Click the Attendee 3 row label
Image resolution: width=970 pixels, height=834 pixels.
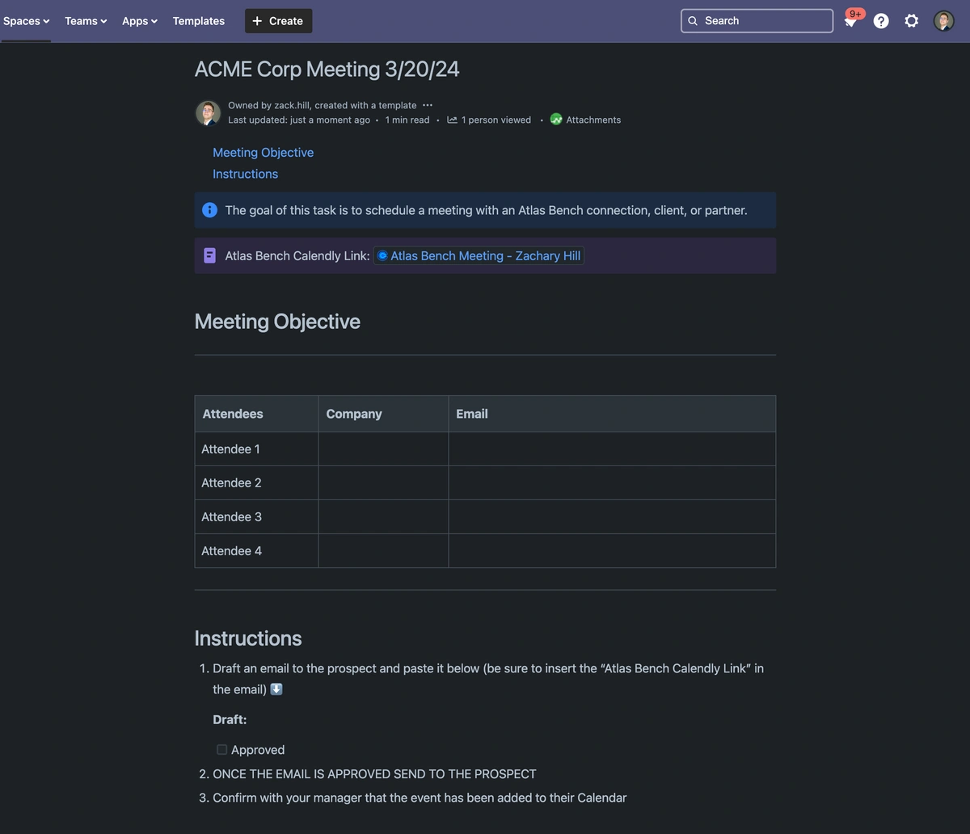point(231,517)
